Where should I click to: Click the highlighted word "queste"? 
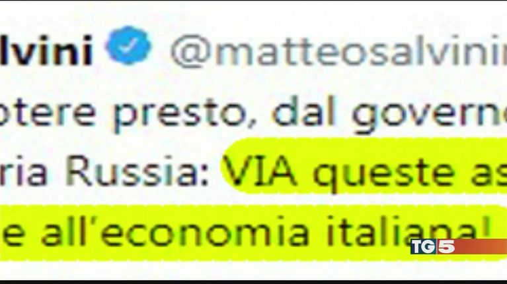coord(383,175)
